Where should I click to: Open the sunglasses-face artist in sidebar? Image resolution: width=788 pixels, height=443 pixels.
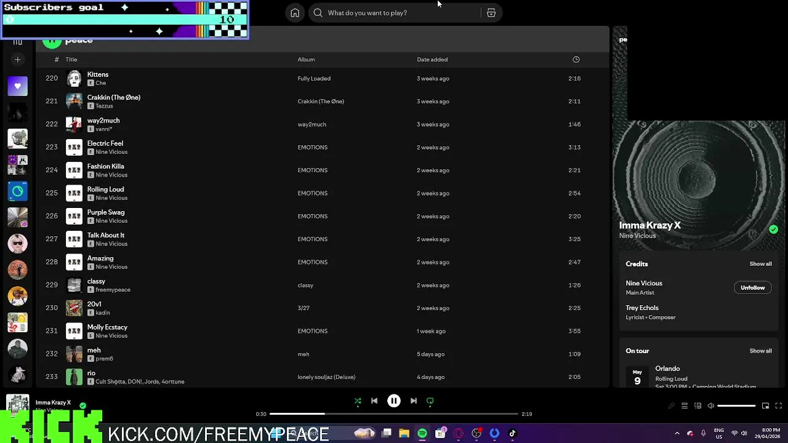click(18, 244)
